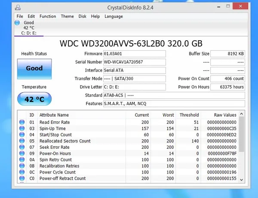Click the Good health status button
This screenshot has height=198, width=258.
point(34,69)
